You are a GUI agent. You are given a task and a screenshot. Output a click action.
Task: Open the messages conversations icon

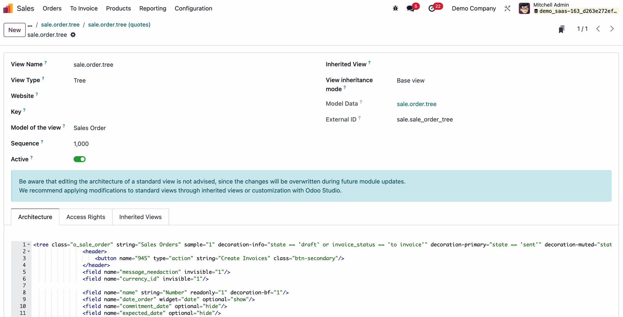(x=411, y=8)
